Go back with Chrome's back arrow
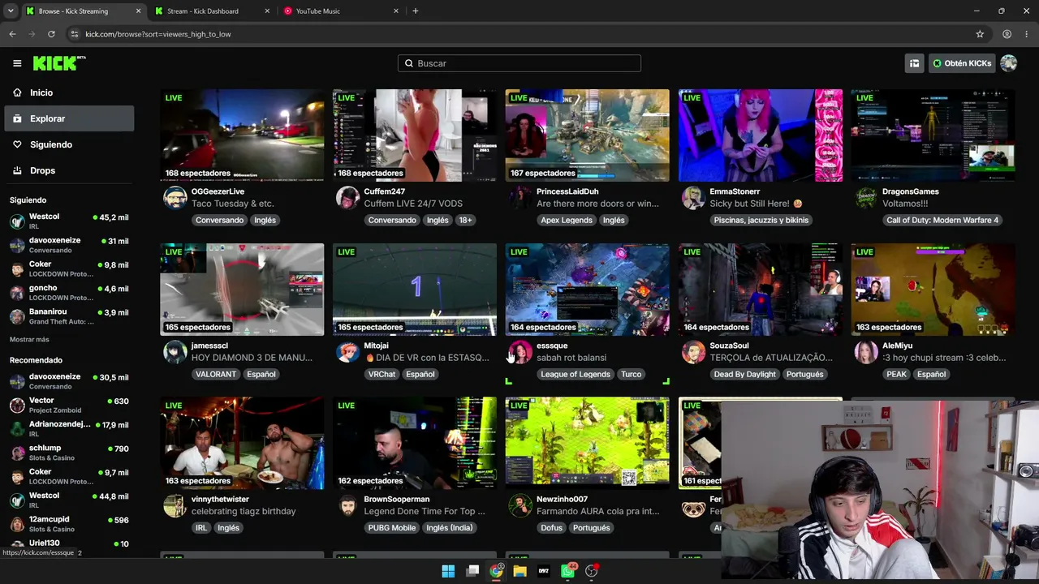 [x=12, y=34]
